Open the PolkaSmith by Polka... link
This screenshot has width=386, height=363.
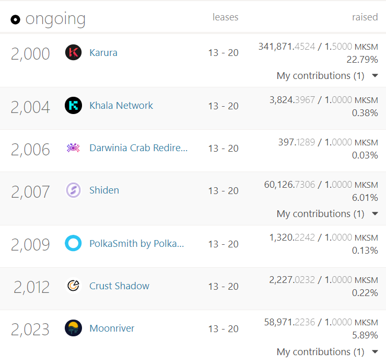(137, 244)
